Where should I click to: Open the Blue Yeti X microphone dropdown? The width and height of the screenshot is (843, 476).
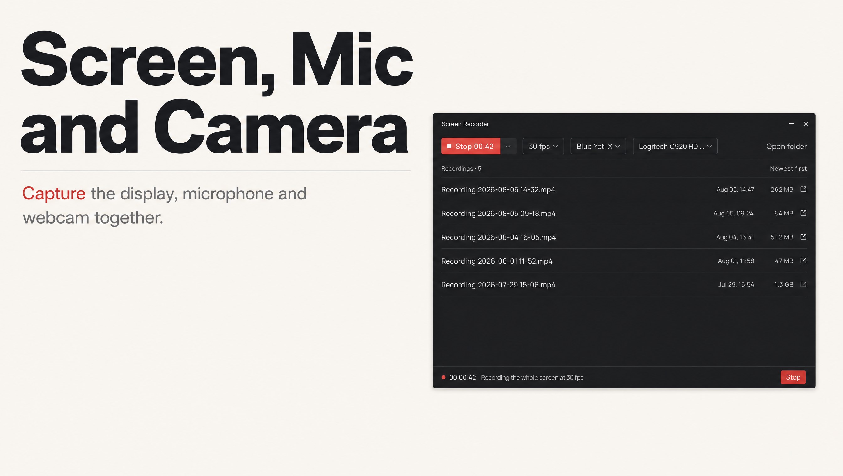[598, 146]
